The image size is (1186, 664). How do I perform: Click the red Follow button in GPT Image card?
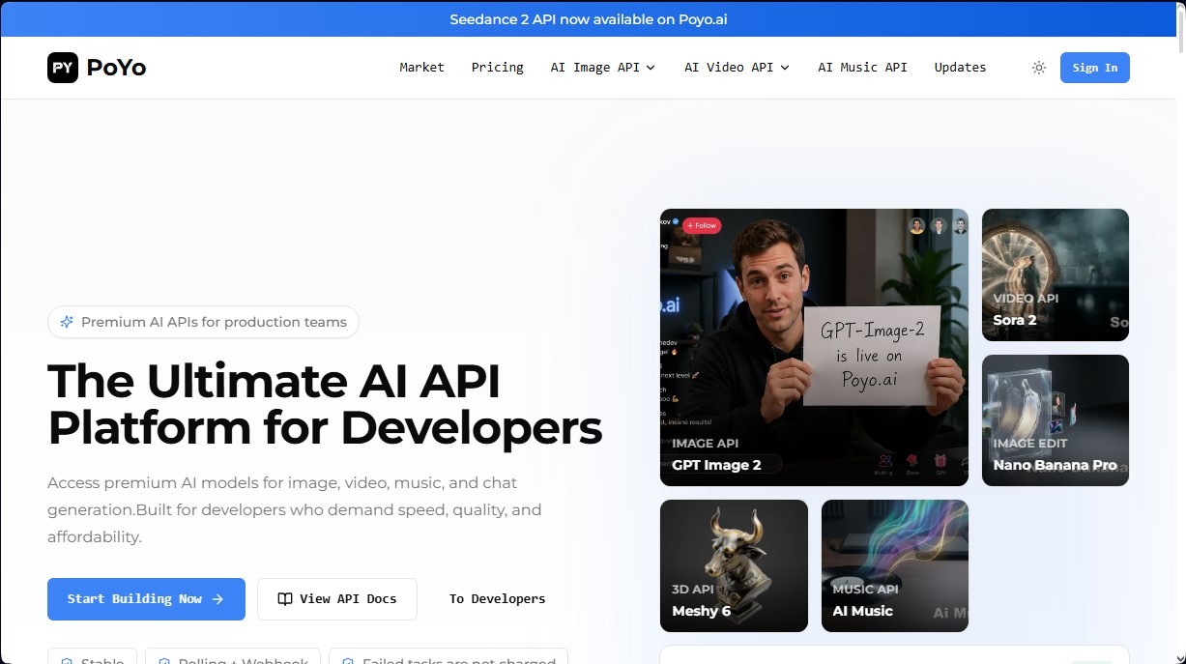click(703, 226)
